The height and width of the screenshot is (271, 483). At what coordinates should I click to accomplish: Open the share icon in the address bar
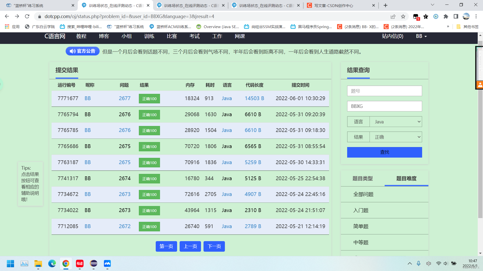pyautogui.click(x=393, y=17)
